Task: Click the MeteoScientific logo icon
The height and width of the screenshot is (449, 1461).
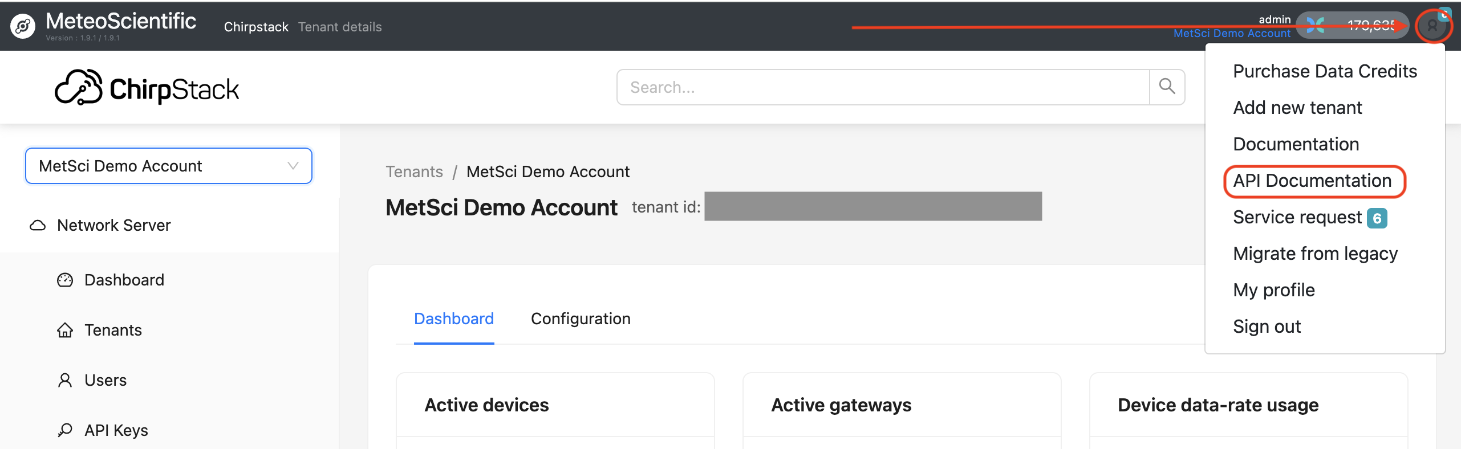Action: point(23,26)
